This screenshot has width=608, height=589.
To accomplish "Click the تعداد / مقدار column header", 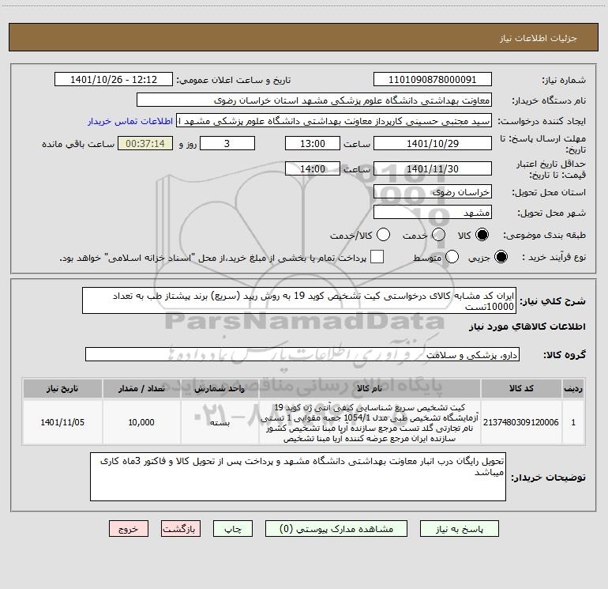I will tap(141, 388).
